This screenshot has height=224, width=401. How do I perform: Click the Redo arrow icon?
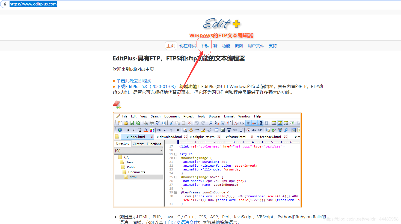203,123
